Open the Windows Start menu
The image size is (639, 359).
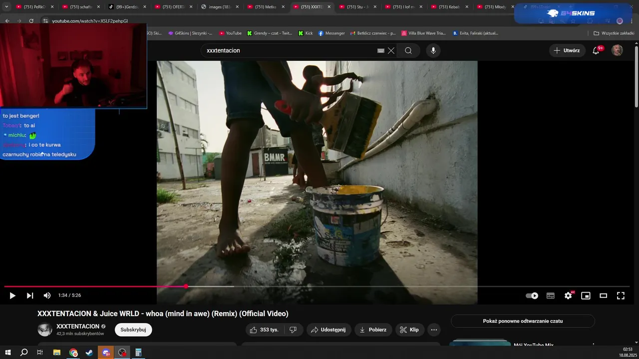(x=7, y=353)
